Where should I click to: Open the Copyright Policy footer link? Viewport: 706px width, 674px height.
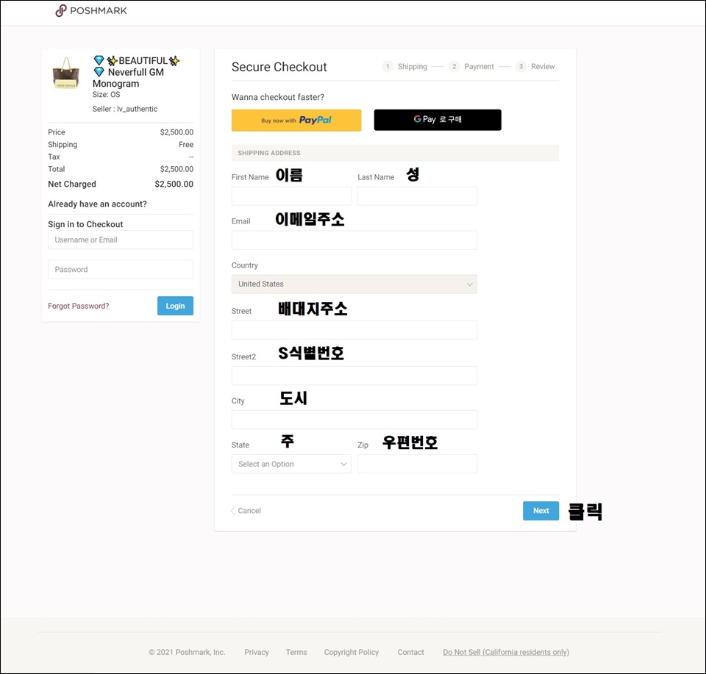click(352, 653)
